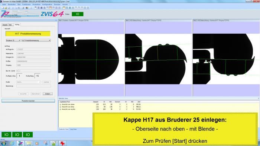Expand the Ansicht von rechts row
260x146 pixels.
[60, 109]
